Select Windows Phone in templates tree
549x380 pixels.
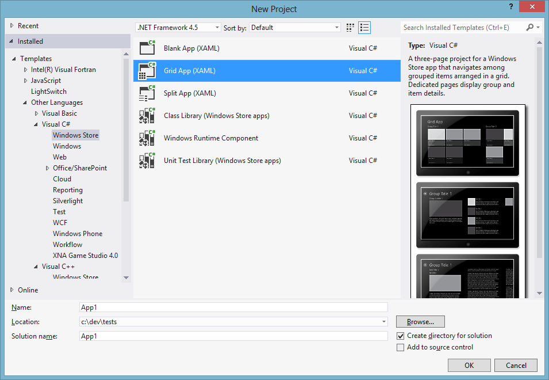coord(78,234)
